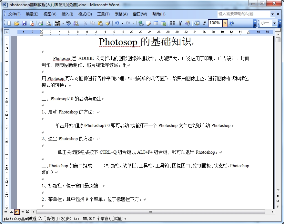
Task: Open the drawing toolbar icon
Action: pos(188,23)
